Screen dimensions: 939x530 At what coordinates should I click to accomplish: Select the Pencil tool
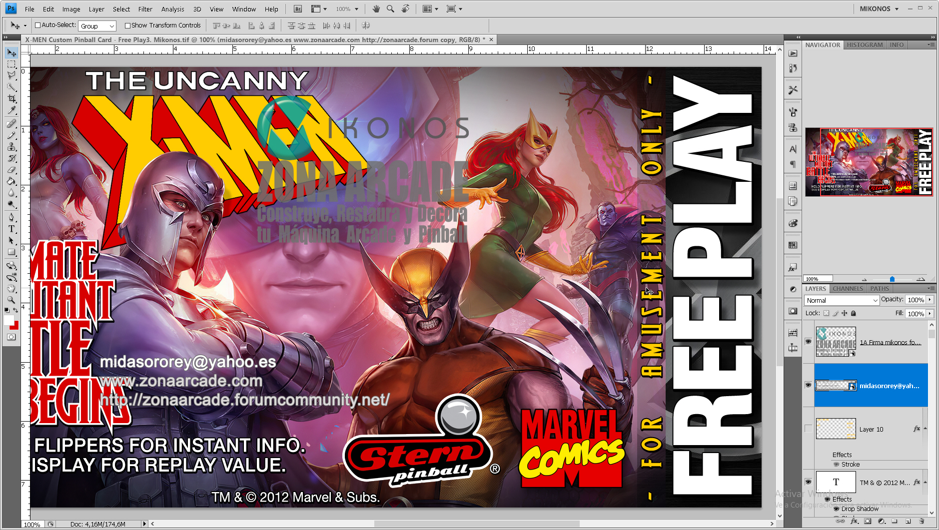pyautogui.click(x=11, y=135)
